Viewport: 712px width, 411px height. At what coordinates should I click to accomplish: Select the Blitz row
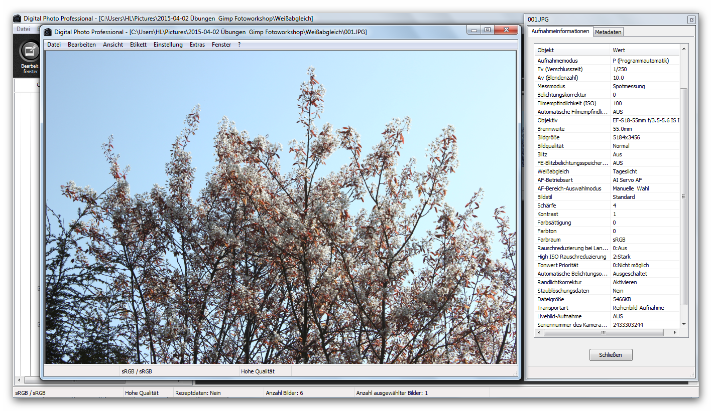point(607,154)
